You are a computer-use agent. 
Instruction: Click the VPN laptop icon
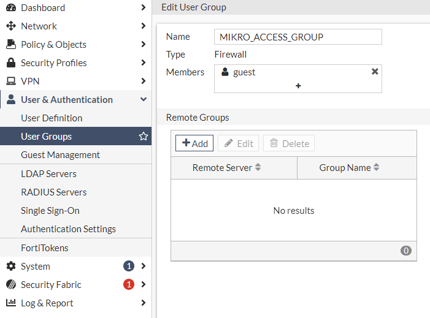coord(10,81)
